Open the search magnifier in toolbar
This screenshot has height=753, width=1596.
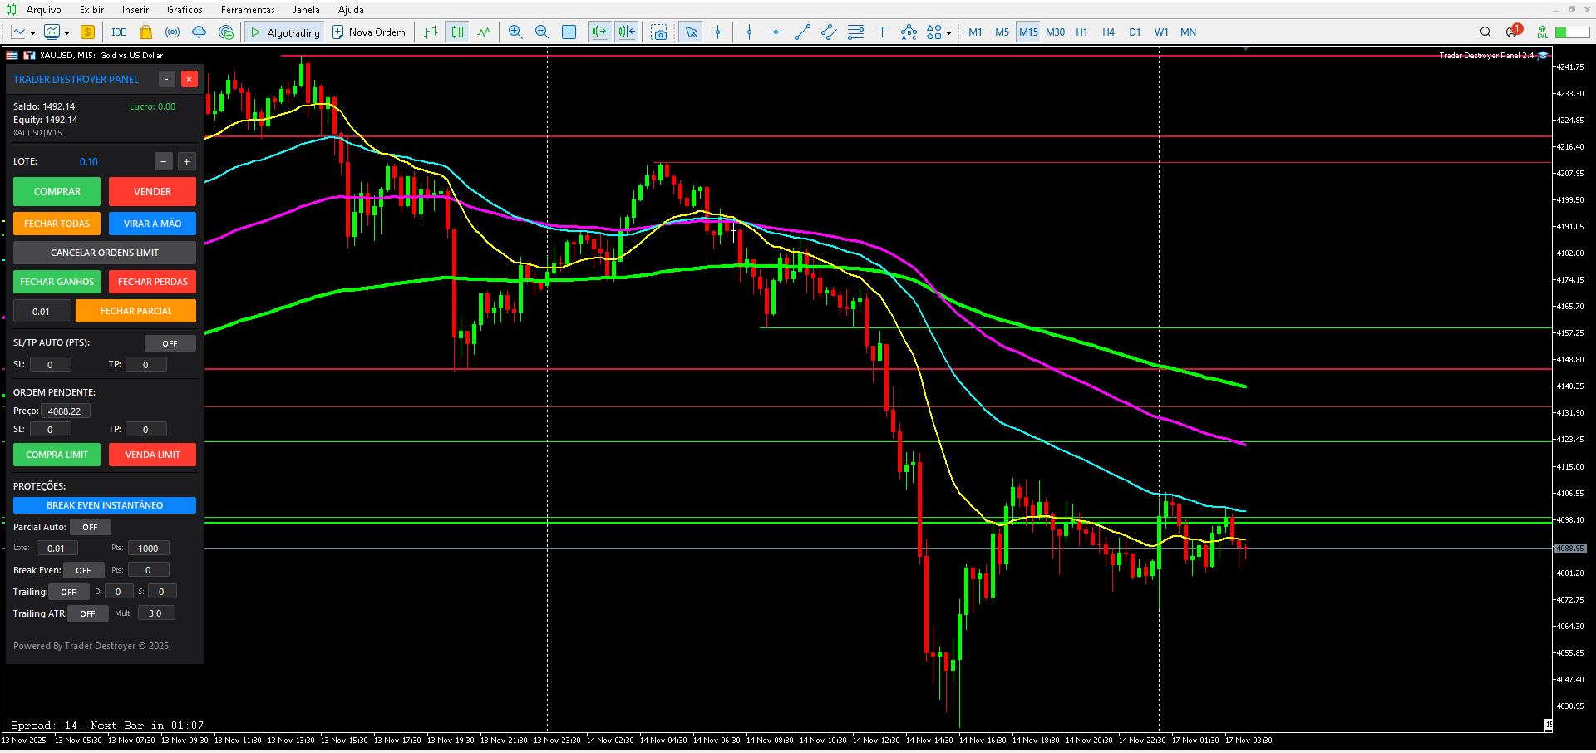[1485, 32]
